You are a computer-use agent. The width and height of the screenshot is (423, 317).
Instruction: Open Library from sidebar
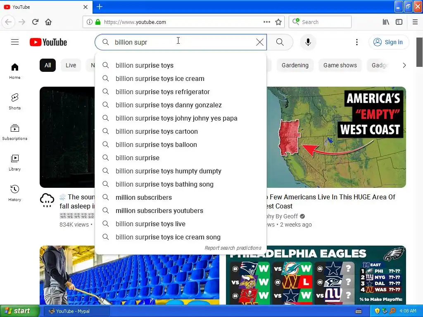pos(15,163)
